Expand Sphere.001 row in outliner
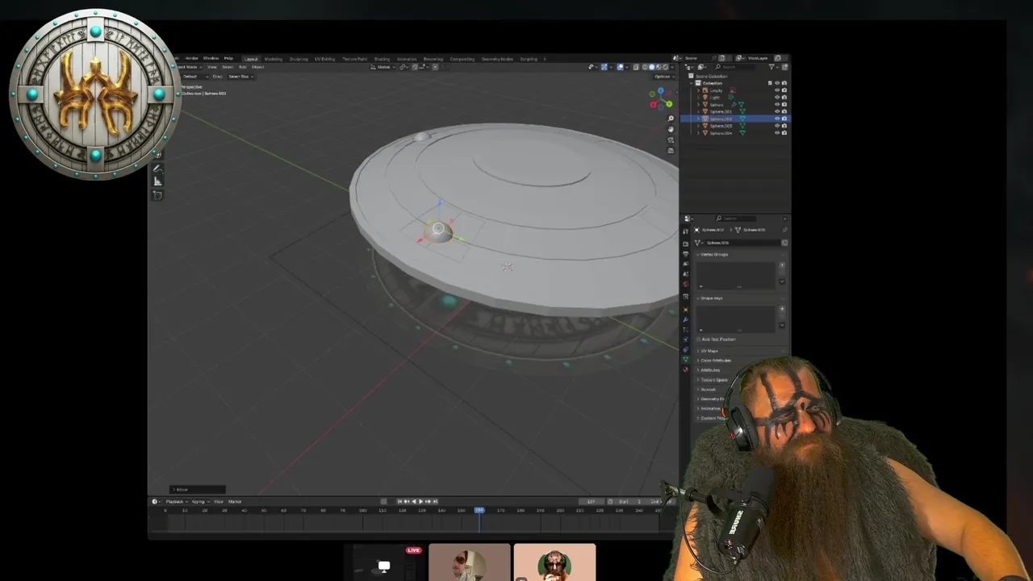This screenshot has height=581, width=1033. click(x=698, y=111)
